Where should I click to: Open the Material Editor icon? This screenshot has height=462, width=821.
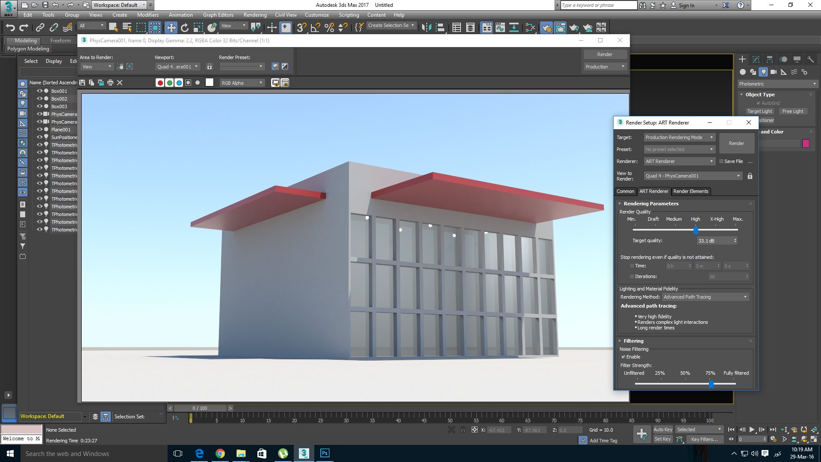pyautogui.click(x=530, y=28)
